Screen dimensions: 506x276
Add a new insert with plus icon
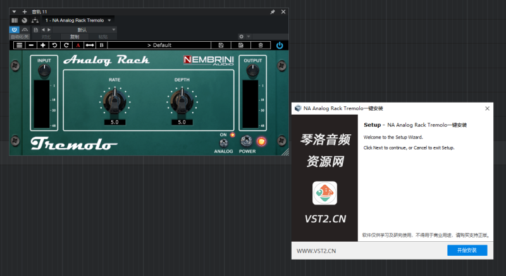pos(25,11)
